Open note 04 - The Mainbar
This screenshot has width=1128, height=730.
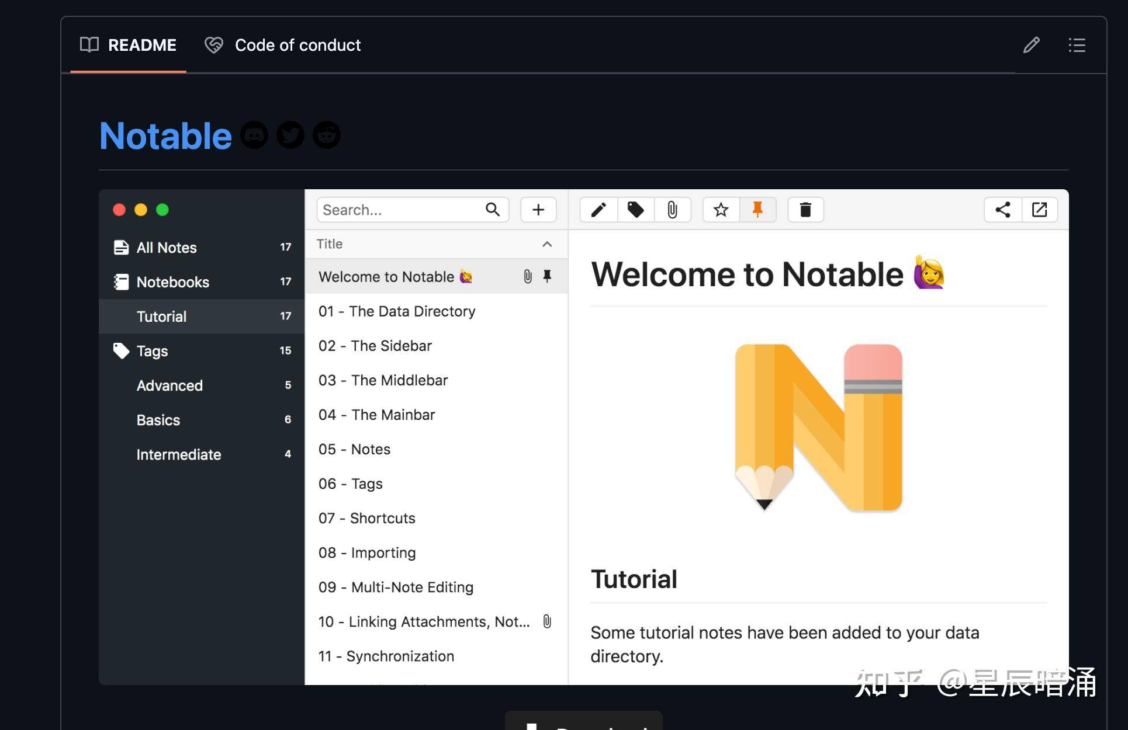click(436, 415)
